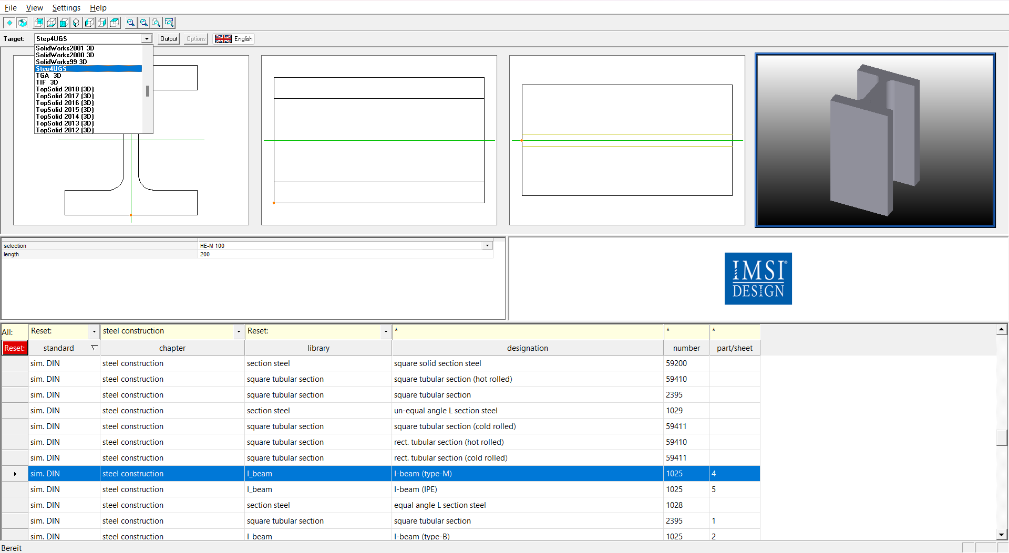Viewport: 1009px width, 553px height.
Task: Open the chapter filter dropdown arrow
Action: point(239,331)
